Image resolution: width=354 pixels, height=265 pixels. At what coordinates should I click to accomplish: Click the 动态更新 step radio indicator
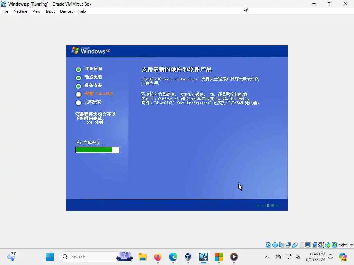coord(78,78)
